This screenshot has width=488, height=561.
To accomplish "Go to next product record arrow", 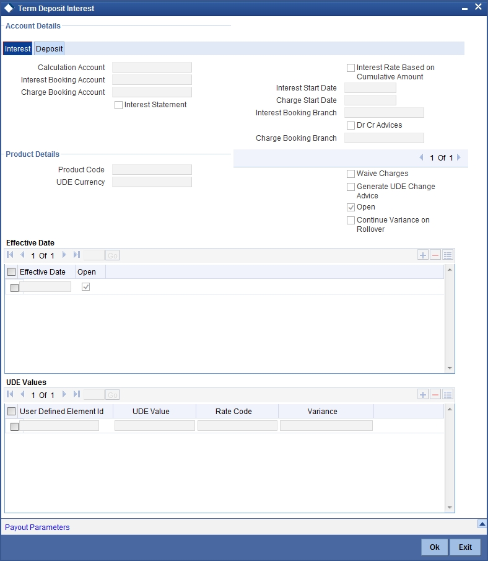I will (459, 157).
